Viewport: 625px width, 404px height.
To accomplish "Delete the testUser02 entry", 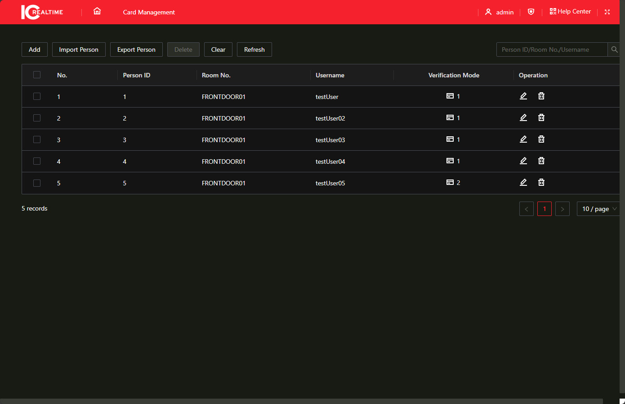I will coord(541,117).
